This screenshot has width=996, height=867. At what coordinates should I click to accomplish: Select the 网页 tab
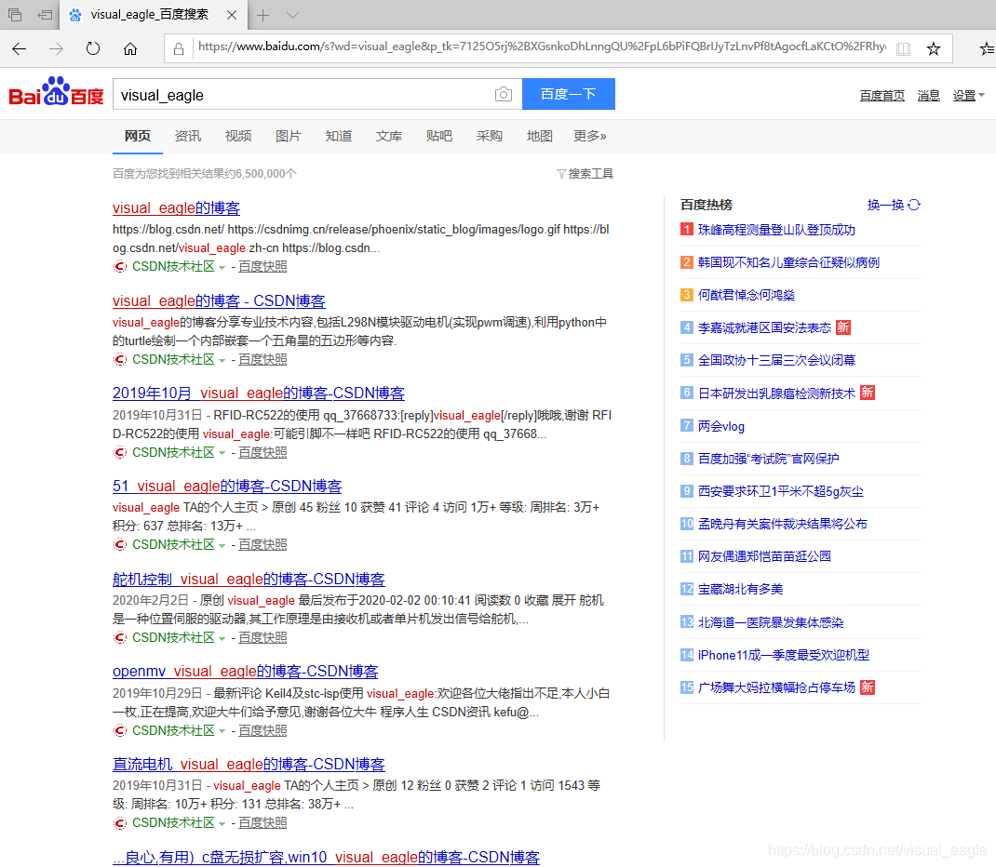click(x=138, y=136)
